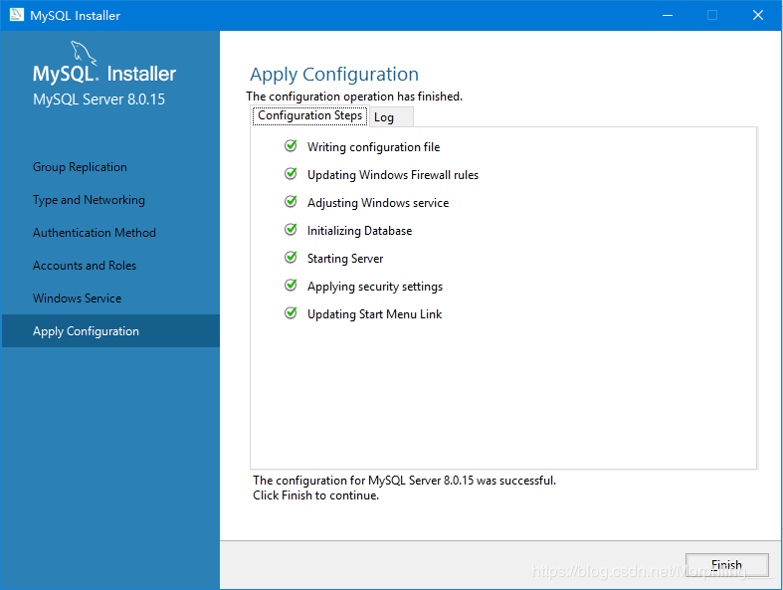Open the Type and Networking step
Viewport: 783px width, 590px height.
tap(89, 200)
